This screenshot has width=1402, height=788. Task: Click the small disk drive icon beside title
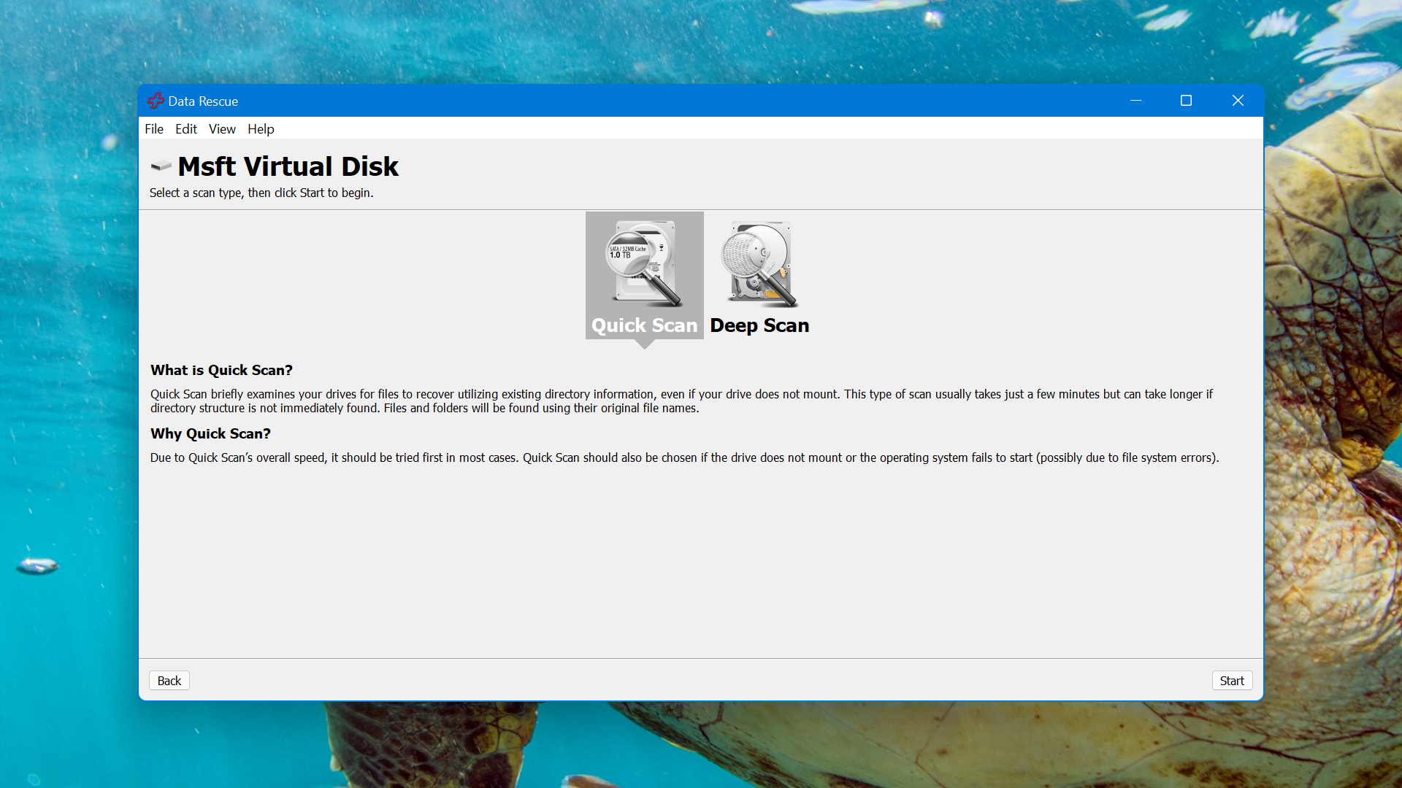coord(161,166)
